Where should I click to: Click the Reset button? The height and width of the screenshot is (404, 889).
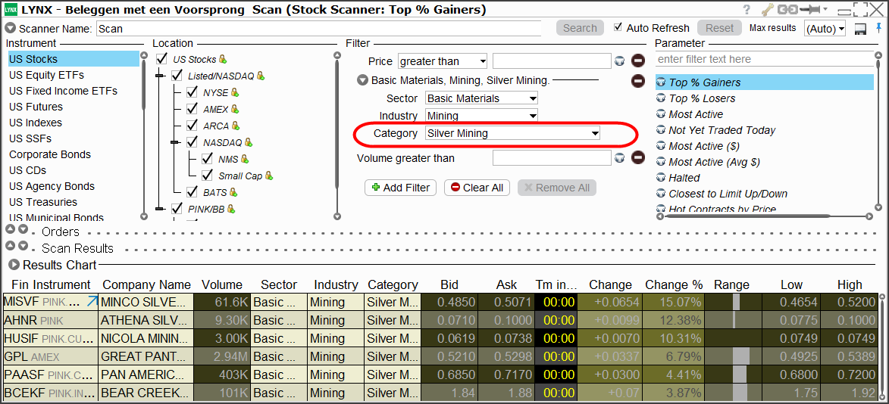click(x=719, y=28)
